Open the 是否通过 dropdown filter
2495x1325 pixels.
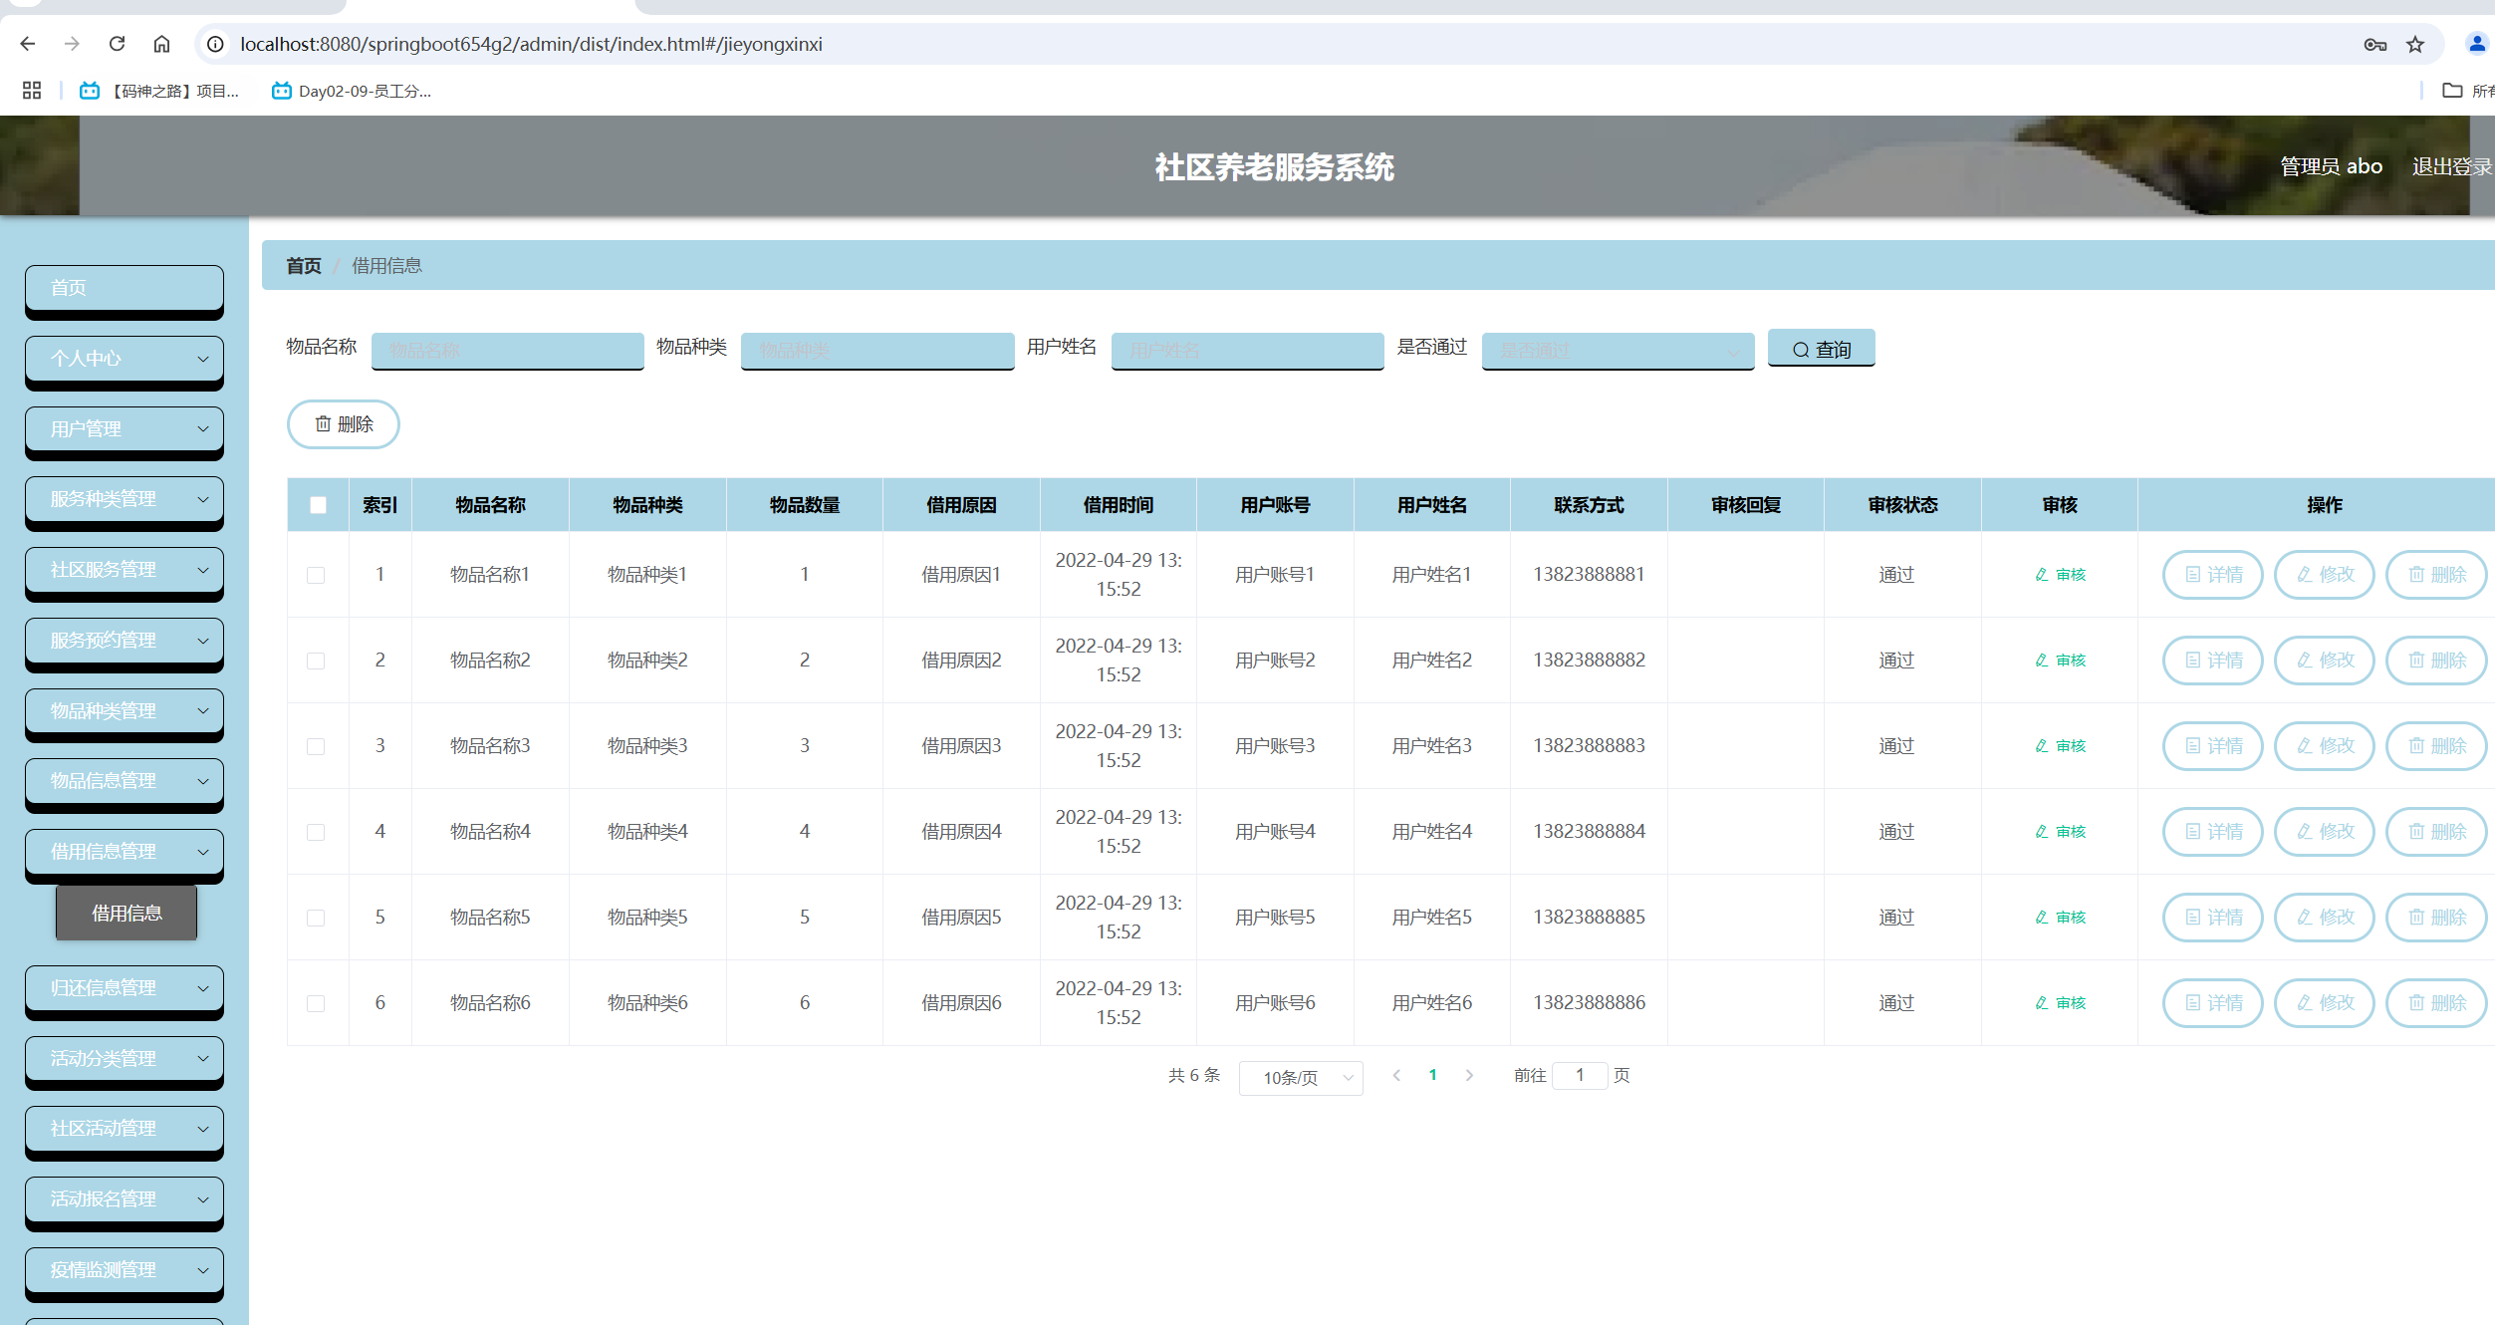tap(1618, 351)
